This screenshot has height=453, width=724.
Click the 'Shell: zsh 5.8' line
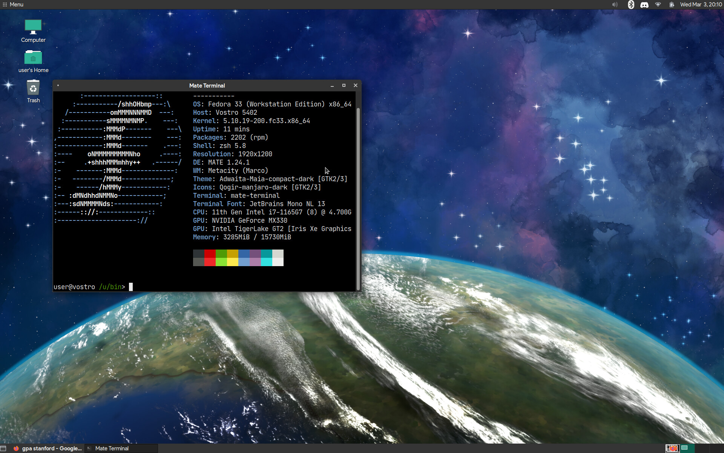pyautogui.click(x=219, y=146)
